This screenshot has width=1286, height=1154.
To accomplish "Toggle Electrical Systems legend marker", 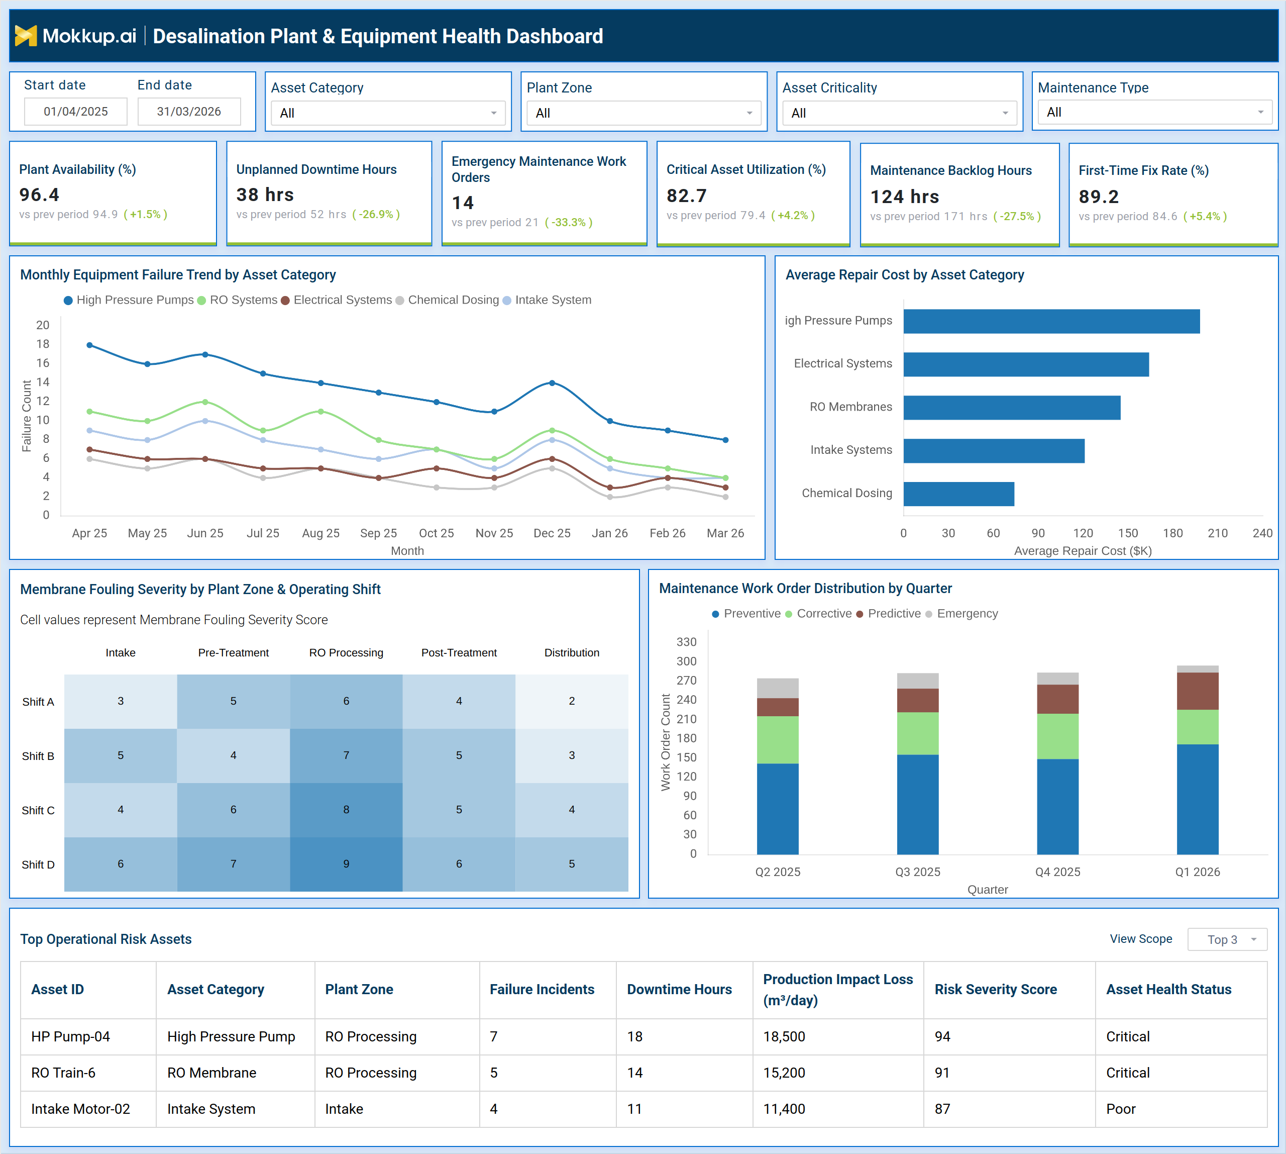I will (285, 301).
